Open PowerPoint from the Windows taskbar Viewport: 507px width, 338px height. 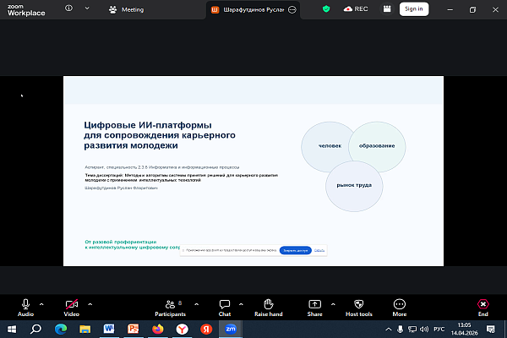133,328
